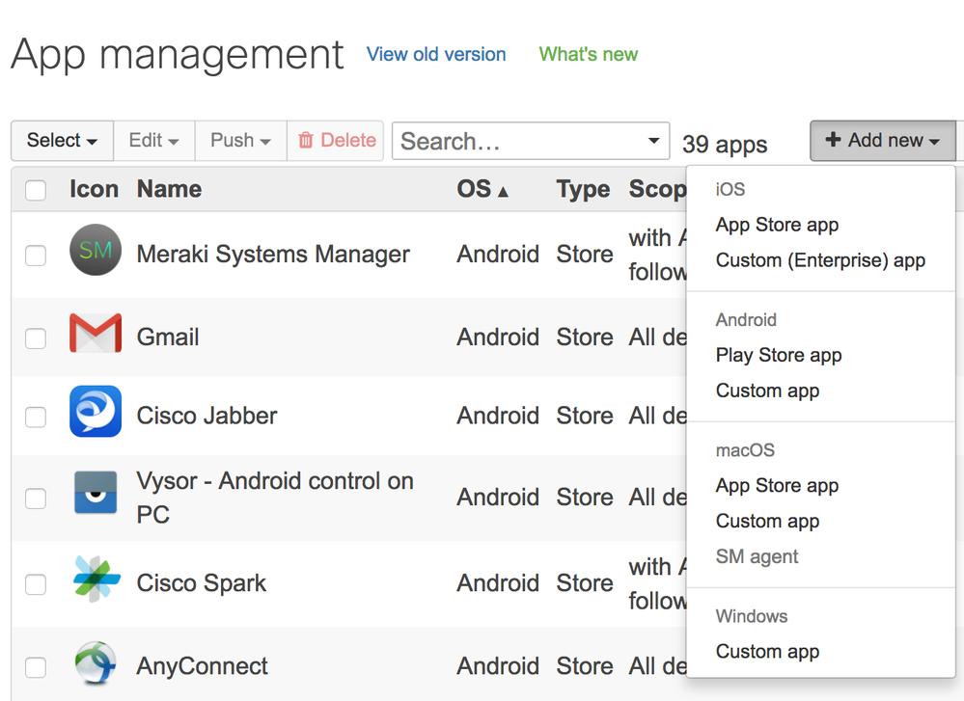Sort by OS using the ascending arrow
The image size is (964, 701).
[x=503, y=192]
